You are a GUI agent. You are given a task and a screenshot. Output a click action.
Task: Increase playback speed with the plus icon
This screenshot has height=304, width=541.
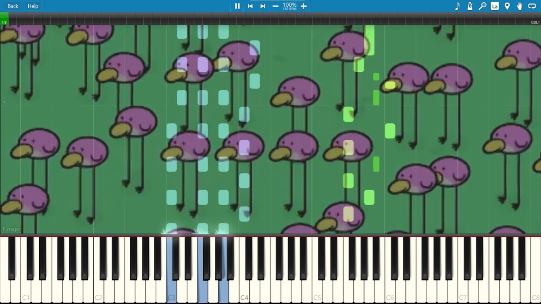coord(303,6)
